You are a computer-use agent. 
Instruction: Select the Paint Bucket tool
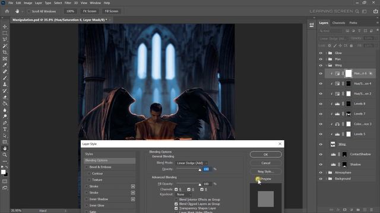click(5, 104)
